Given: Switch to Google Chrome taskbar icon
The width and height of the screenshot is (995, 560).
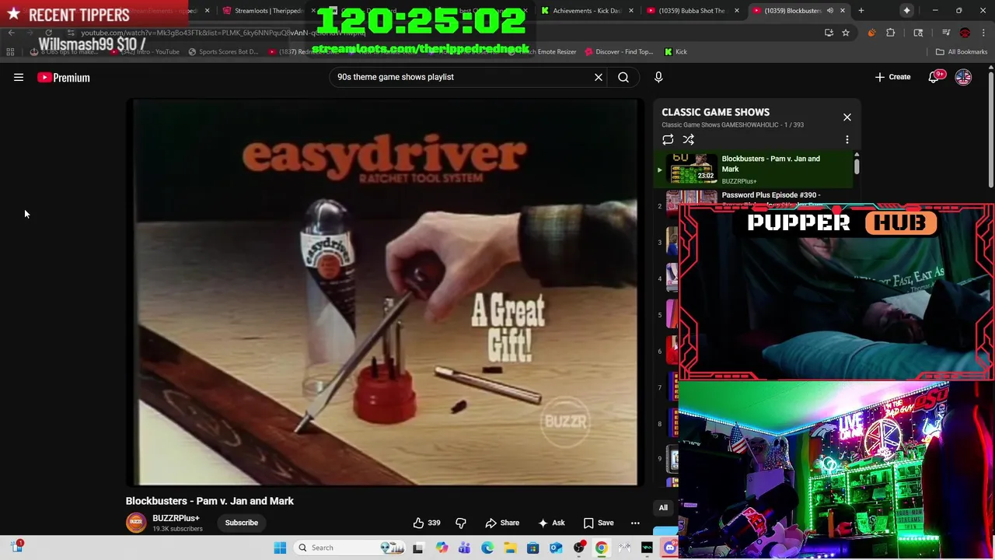Looking at the screenshot, I should click(602, 548).
